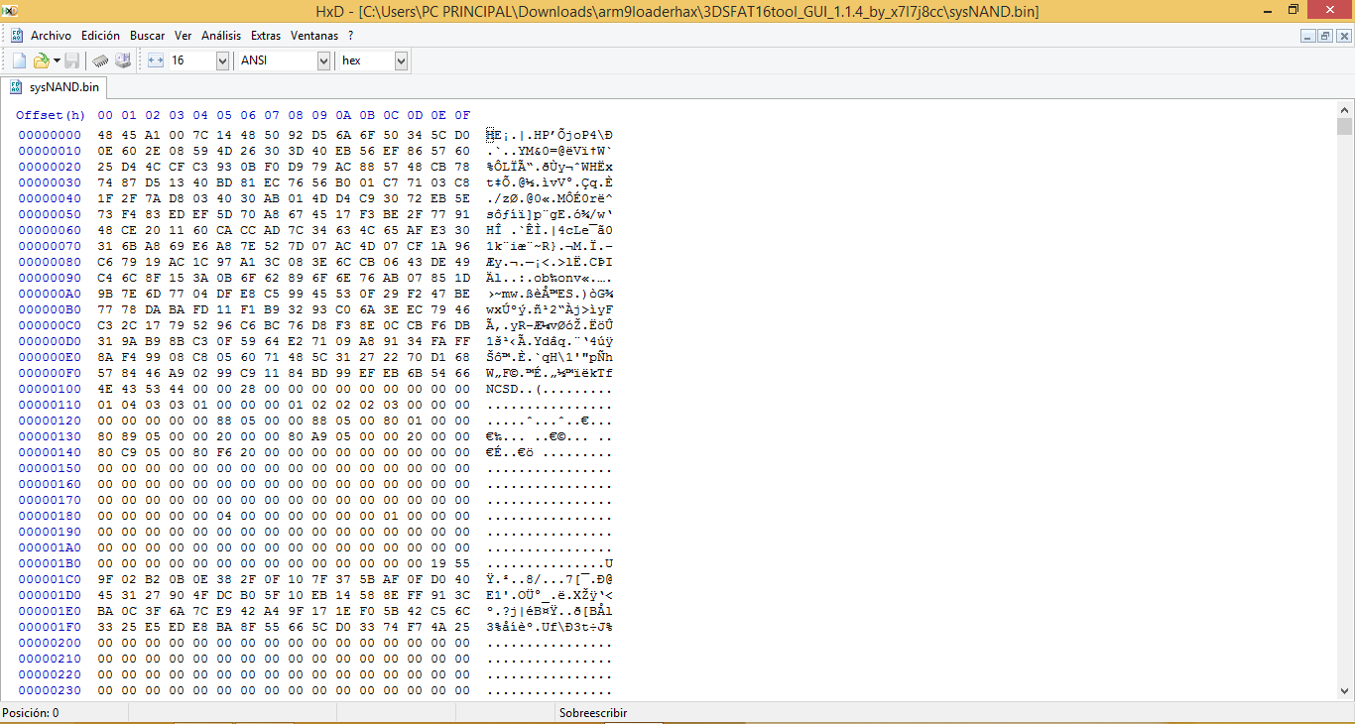The width and height of the screenshot is (1355, 724).
Task: Click the HxD application icon in title bar
Action: coord(11,11)
